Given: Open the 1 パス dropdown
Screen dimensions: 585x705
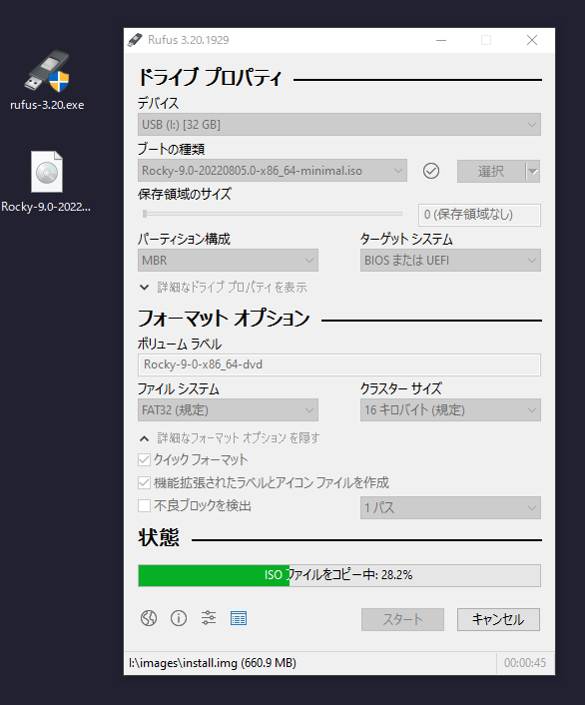Looking at the screenshot, I should click(450, 508).
